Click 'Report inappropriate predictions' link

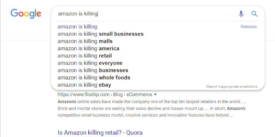tap(232, 87)
